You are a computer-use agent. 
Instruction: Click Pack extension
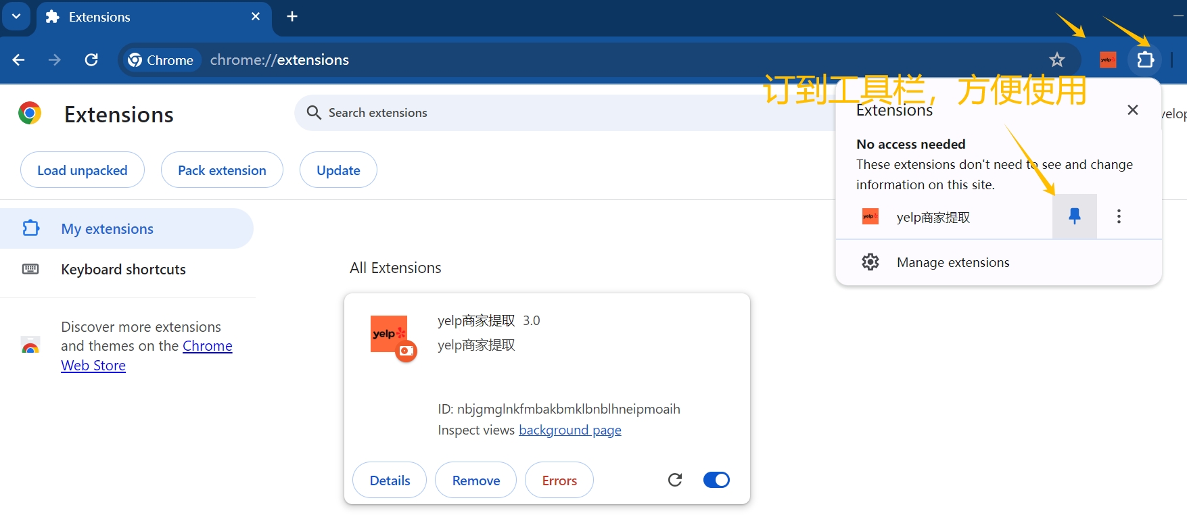(x=222, y=170)
